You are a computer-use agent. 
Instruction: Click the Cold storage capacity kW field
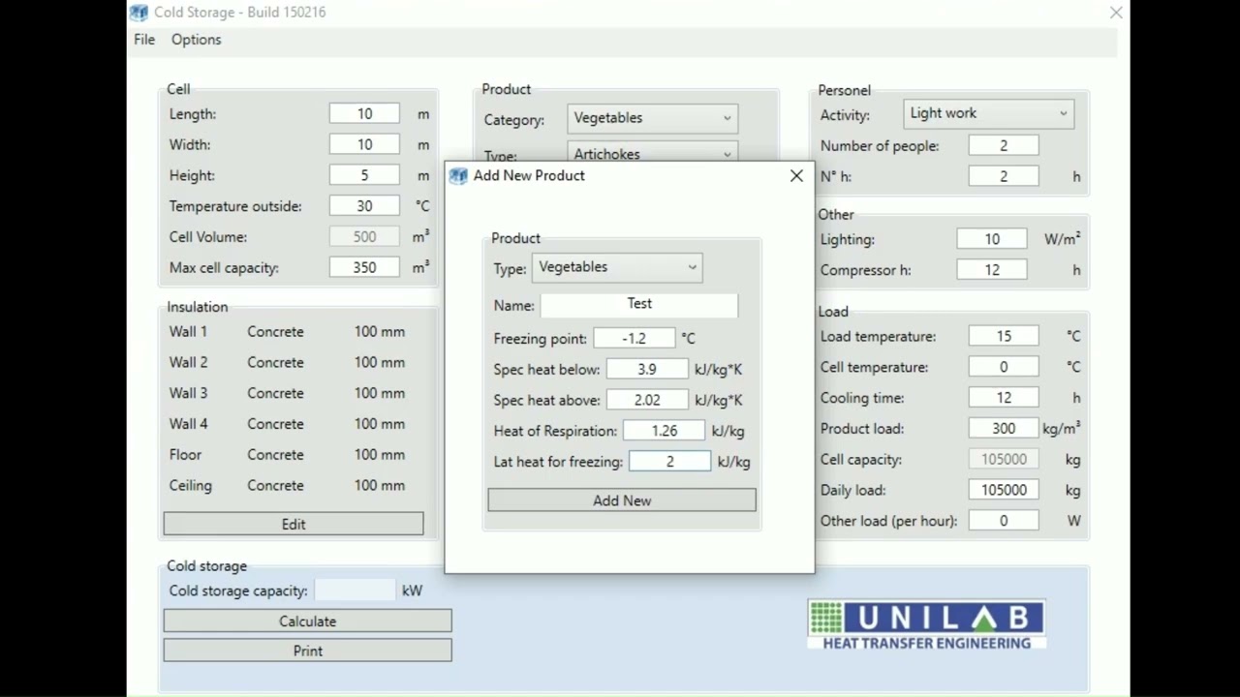click(356, 591)
